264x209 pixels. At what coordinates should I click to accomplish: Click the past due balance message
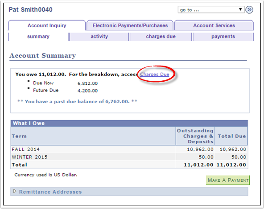click(x=77, y=101)
